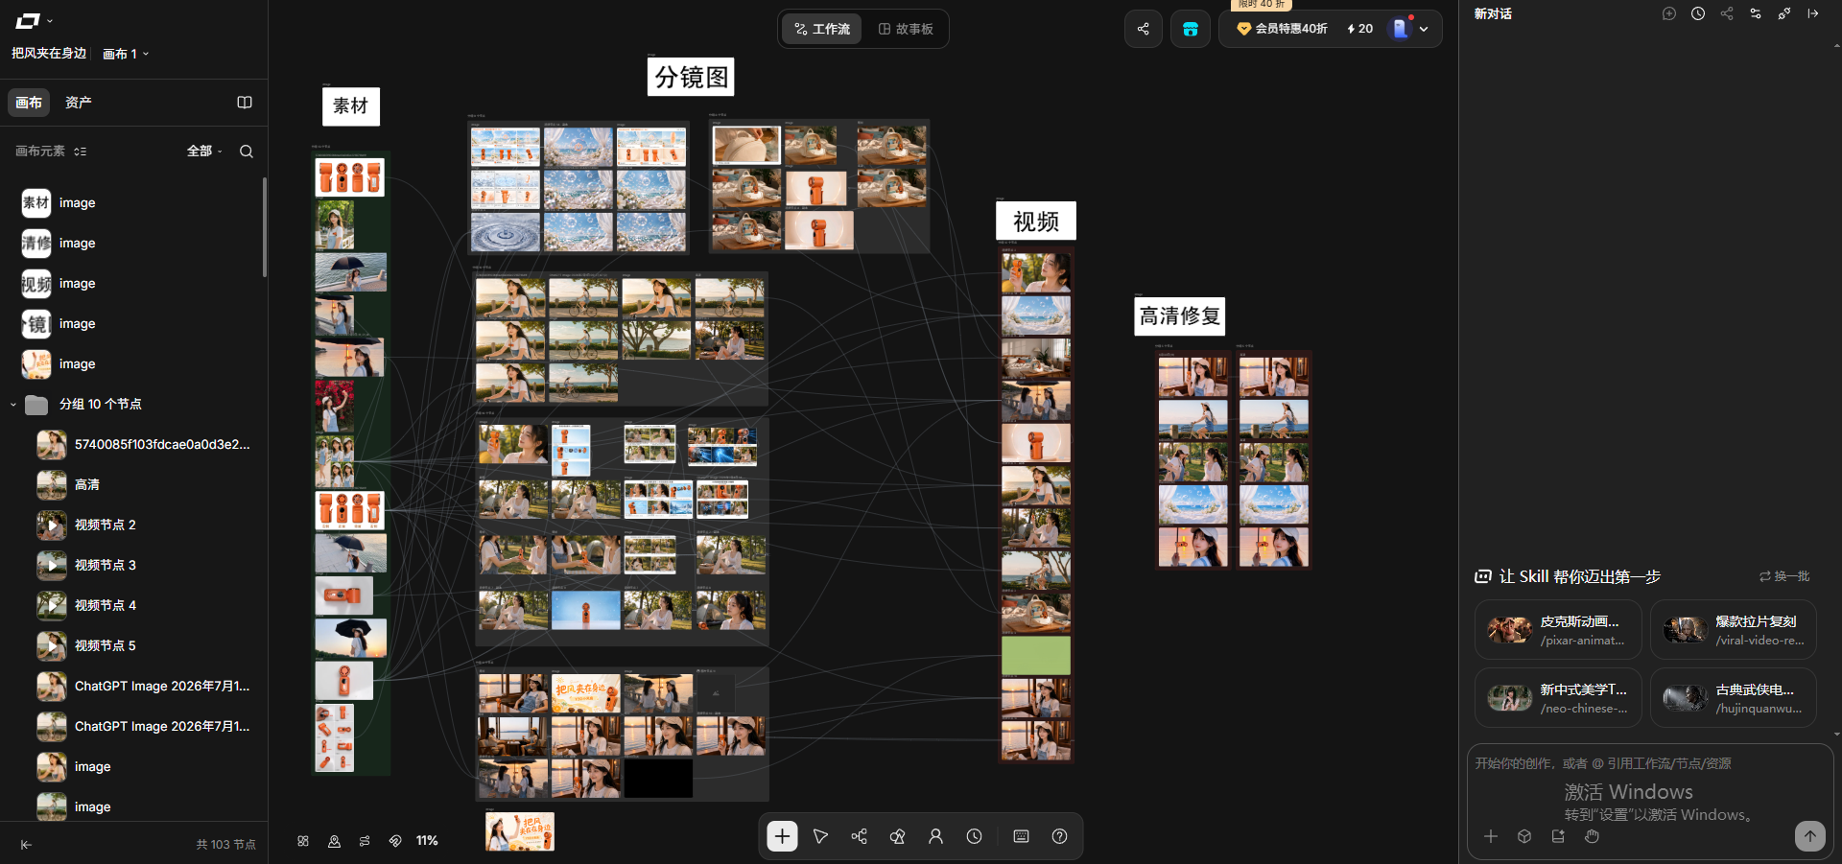Toggle the 画布元素 list collapse icon
Viewport: 1842px width, 864px height.
click(81, 152)
